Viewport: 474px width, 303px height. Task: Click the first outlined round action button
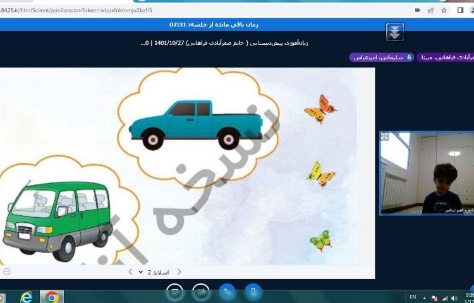[174, 290]
